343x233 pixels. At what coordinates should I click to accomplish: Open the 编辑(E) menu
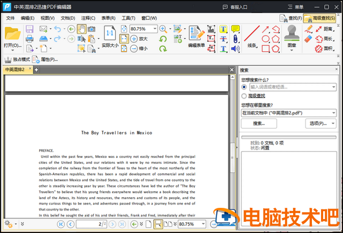tap(27, 18)
